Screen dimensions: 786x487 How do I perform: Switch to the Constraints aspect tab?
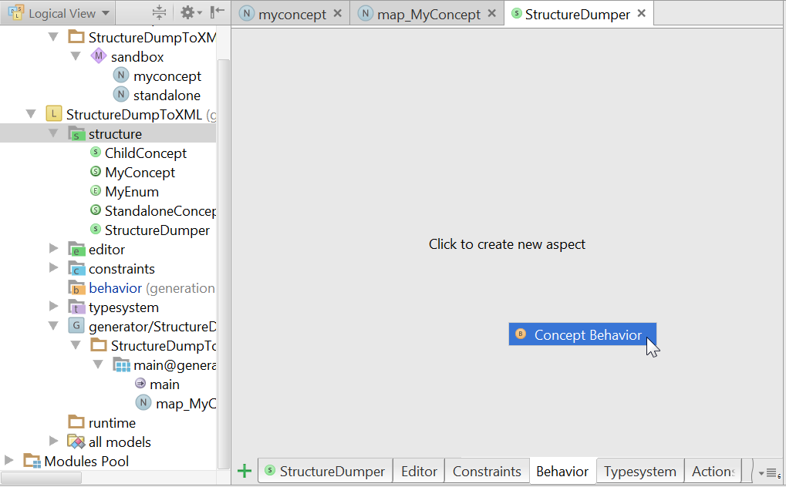click(487, 472)
